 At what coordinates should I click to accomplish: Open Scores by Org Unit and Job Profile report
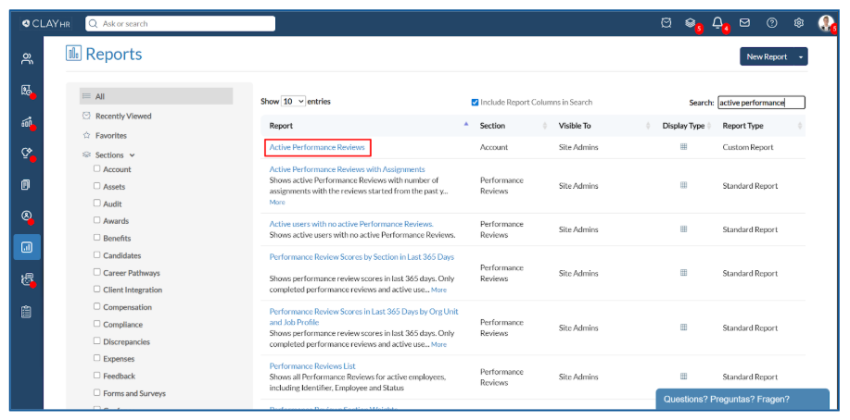tap(363, 316)
